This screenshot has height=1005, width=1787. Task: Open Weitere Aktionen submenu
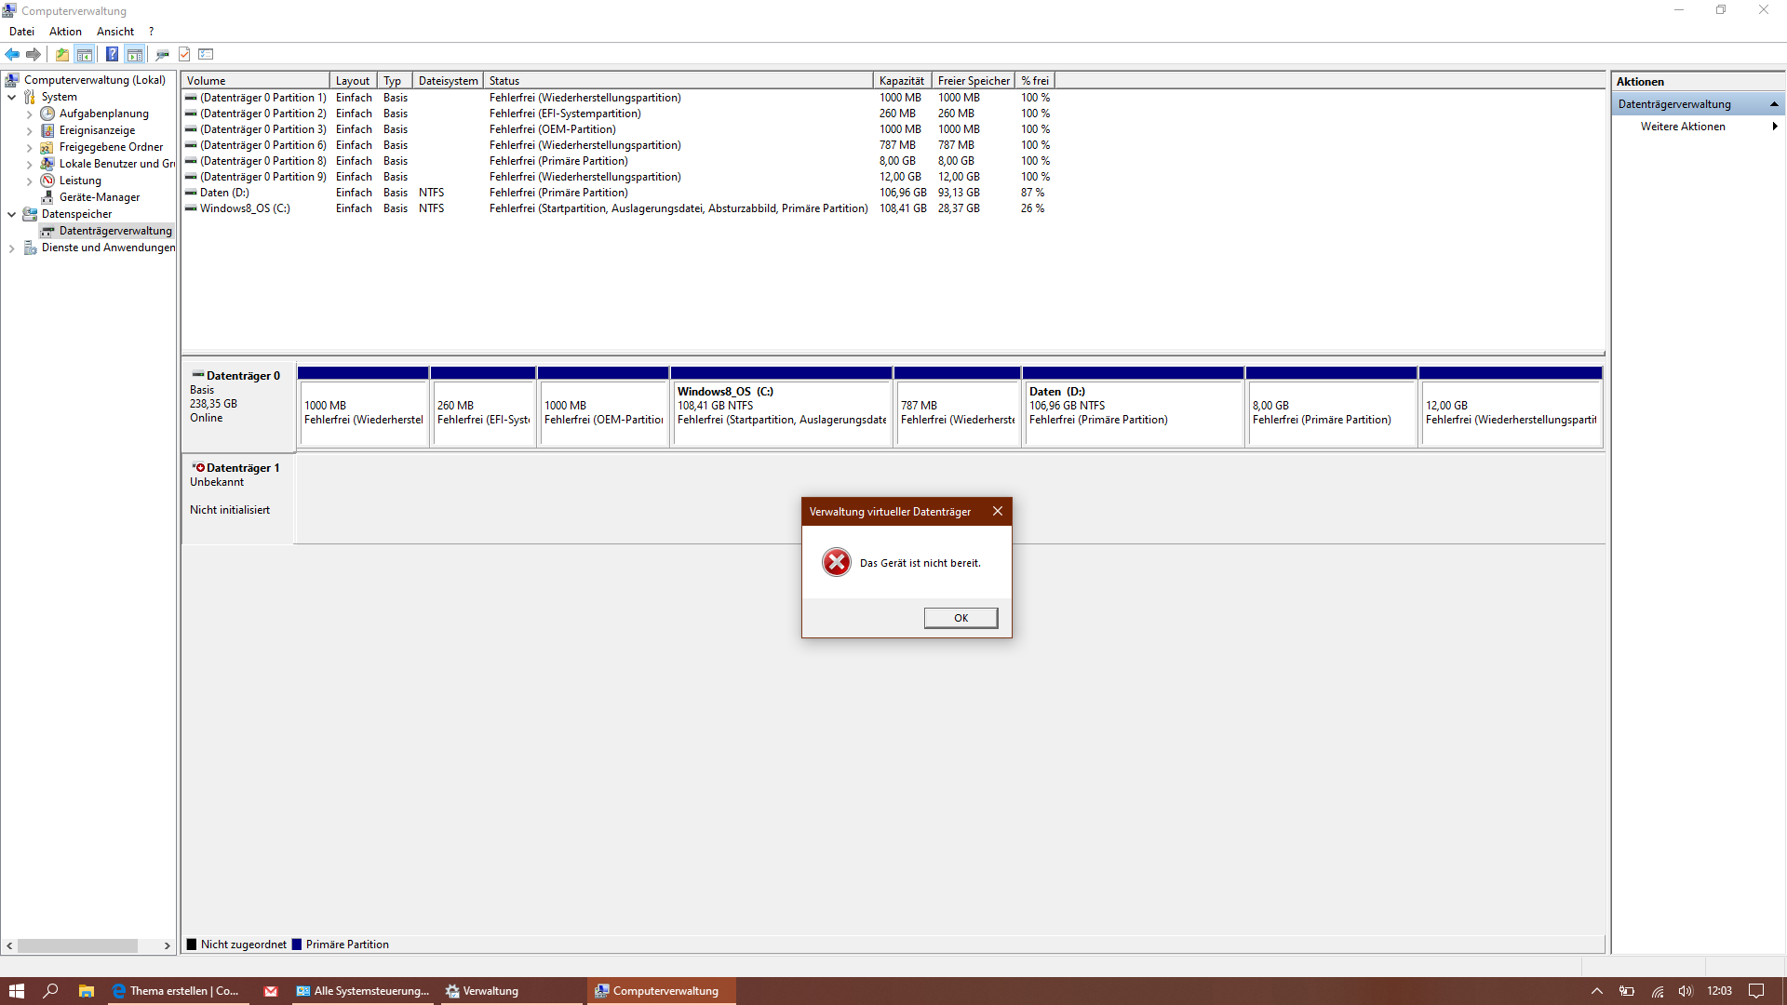1683,127
